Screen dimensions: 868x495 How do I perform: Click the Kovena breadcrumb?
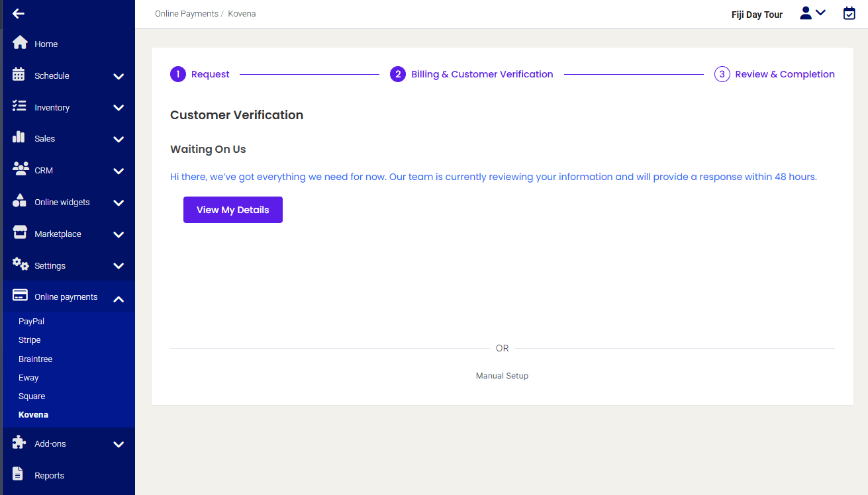pos(242,13)
